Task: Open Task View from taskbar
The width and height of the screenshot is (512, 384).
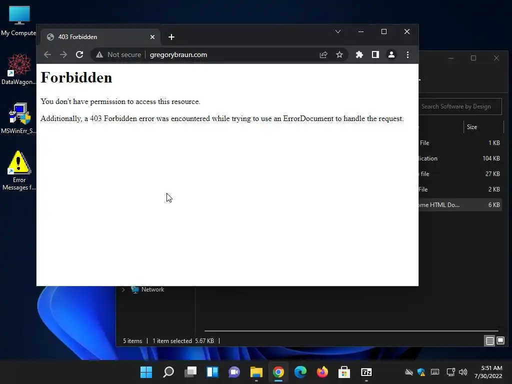Action: coord(190,372)
